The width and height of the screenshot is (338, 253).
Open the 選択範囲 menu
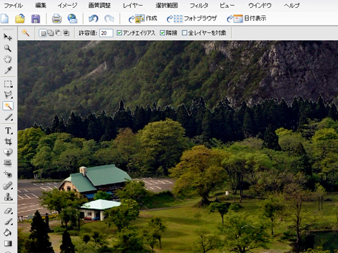167,5
